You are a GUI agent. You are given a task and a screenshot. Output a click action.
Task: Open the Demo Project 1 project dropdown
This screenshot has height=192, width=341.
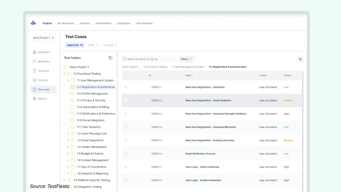(44, 38)
